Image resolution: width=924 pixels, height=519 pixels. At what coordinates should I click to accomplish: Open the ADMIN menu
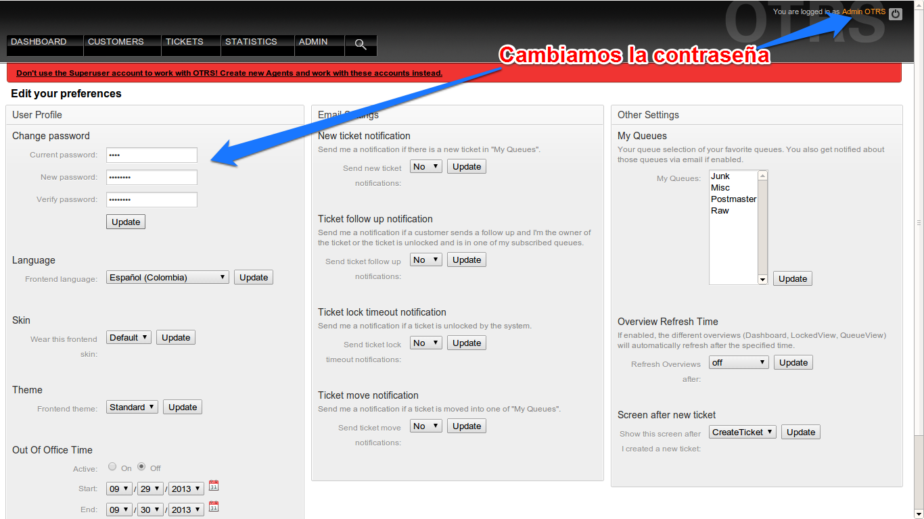[312, 41]
